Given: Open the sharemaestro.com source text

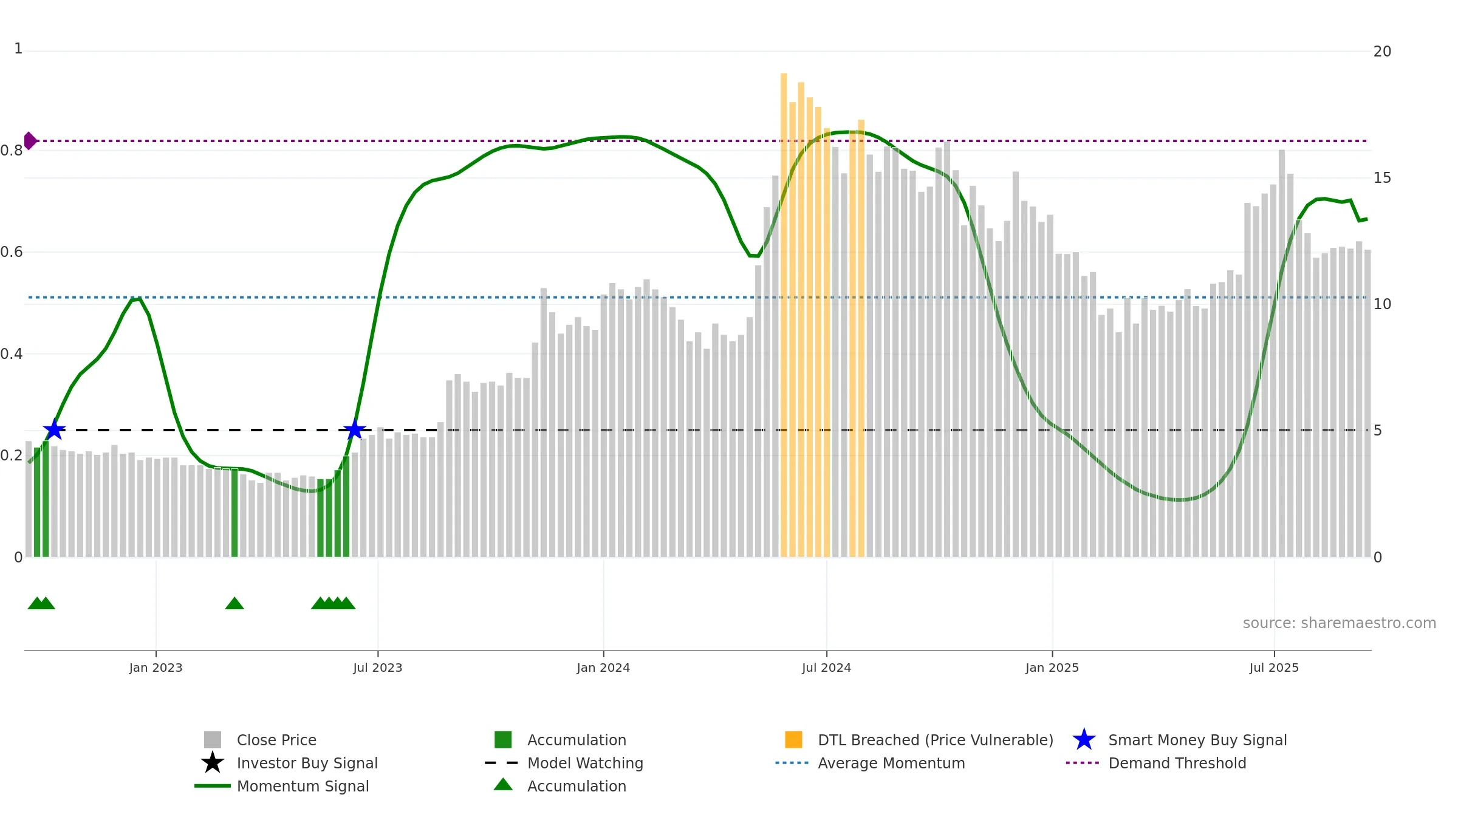Looking at the screenshot, I should click(x=1340, y=623).
